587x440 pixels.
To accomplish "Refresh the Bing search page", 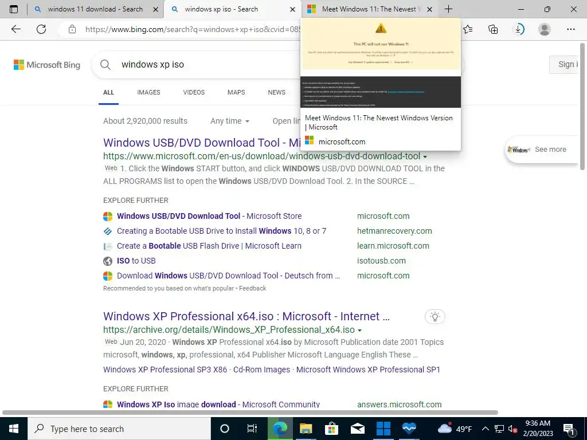I will 41,29.
